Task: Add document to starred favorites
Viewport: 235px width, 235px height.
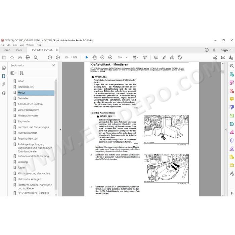Action: (x=12, y=57)
